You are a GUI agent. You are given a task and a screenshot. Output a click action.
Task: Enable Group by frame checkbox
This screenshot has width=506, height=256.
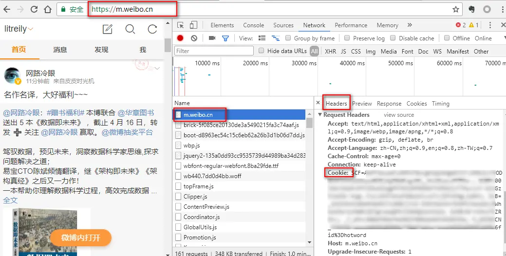(288, 38)
